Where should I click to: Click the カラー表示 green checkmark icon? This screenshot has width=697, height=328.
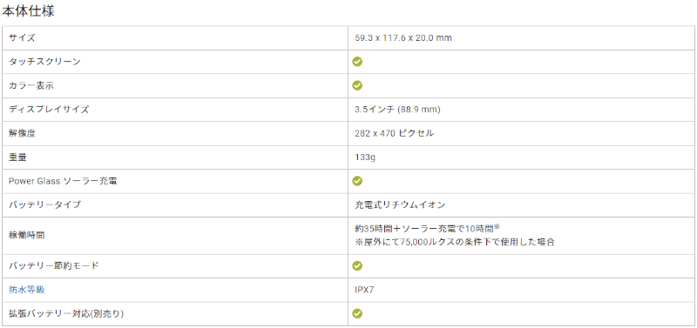click(357, 85)
